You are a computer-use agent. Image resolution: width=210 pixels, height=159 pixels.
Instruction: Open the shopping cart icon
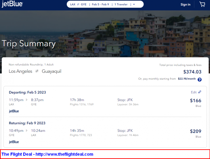pyautogui.click(x=202, y=4)
